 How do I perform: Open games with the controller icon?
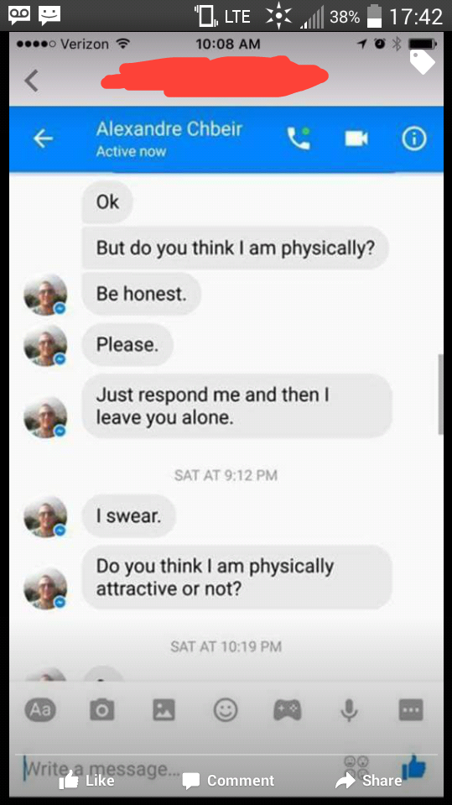pyautogui.click(x=288, y=710)
